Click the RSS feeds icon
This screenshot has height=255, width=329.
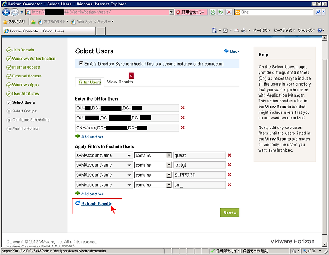225,31
